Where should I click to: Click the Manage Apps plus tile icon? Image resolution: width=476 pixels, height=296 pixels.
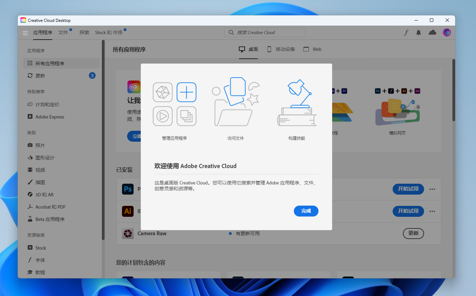click(187, 92)
